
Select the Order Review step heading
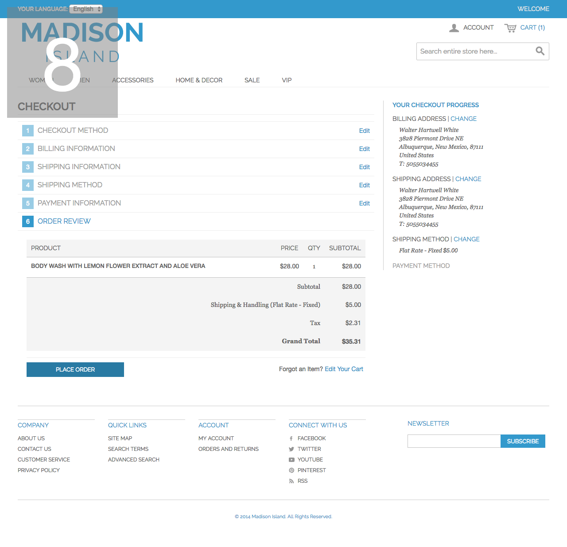(x=64, y=221)
